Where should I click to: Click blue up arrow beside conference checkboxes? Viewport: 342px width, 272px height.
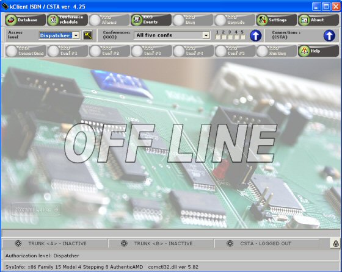coord(256,35)
